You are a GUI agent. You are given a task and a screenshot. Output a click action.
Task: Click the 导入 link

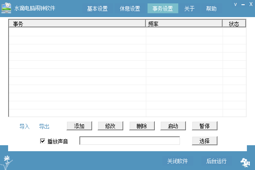pos(24,126)
